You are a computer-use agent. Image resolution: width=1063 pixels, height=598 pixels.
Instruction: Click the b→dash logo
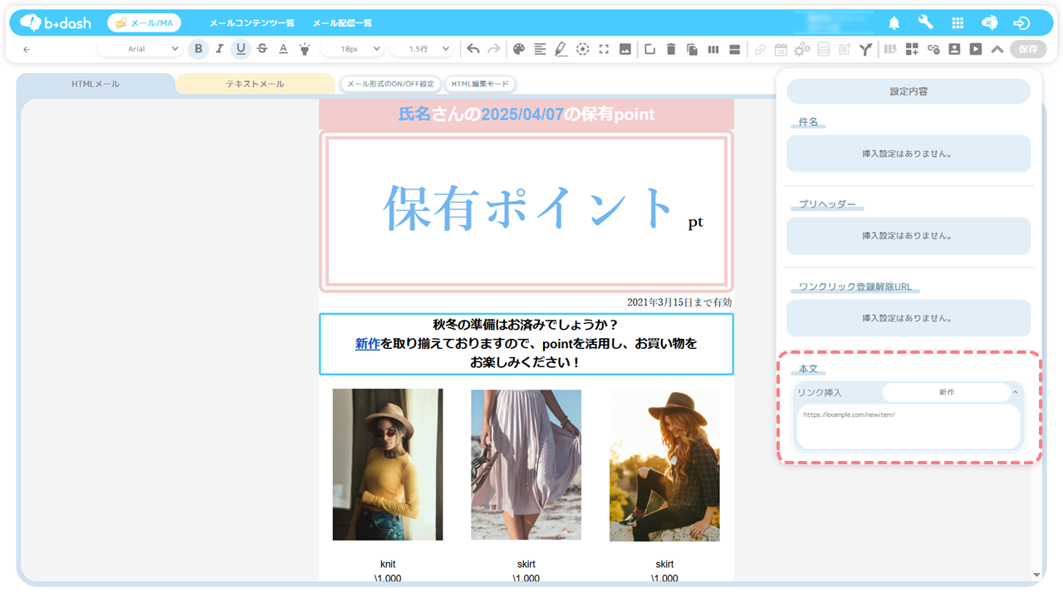click(x=56, y=23)
